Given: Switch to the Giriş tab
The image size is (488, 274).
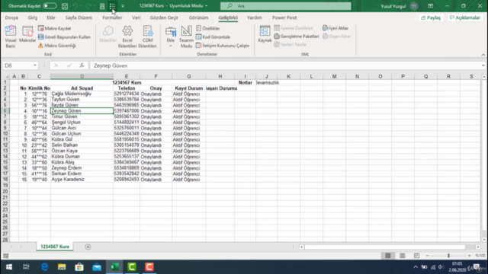Looking at the screenshot, I should [x=32, y=18].
